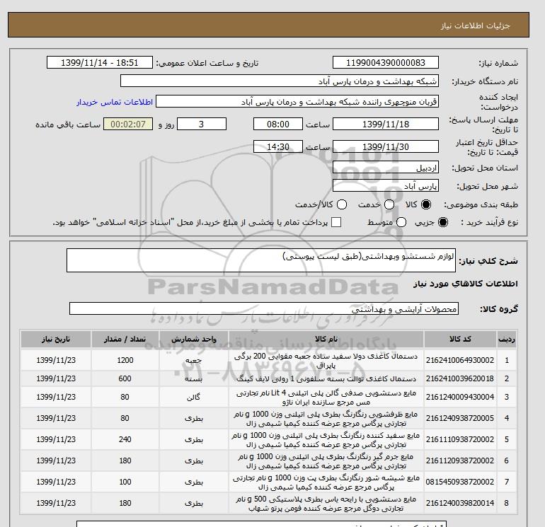Click the response deadline date 1399/11/18

[386, 124]
